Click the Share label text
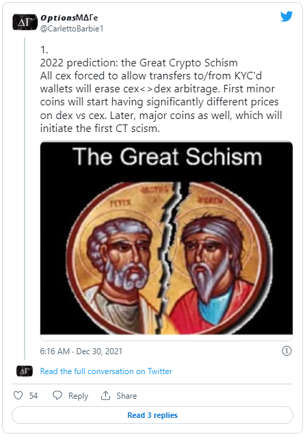The width and height of the screenshot is (307, 437). pos(126,396)
